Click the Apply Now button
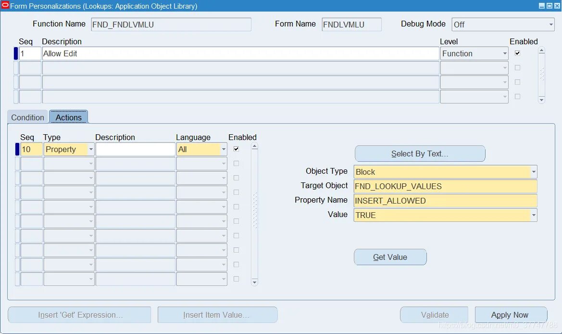 pyautogui.click(x=511, y=315)
